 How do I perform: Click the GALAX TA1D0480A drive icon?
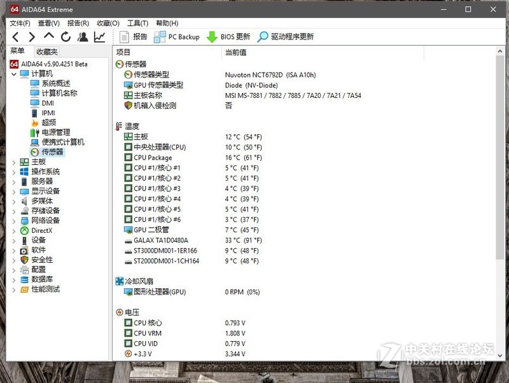(x=129, y=241)
